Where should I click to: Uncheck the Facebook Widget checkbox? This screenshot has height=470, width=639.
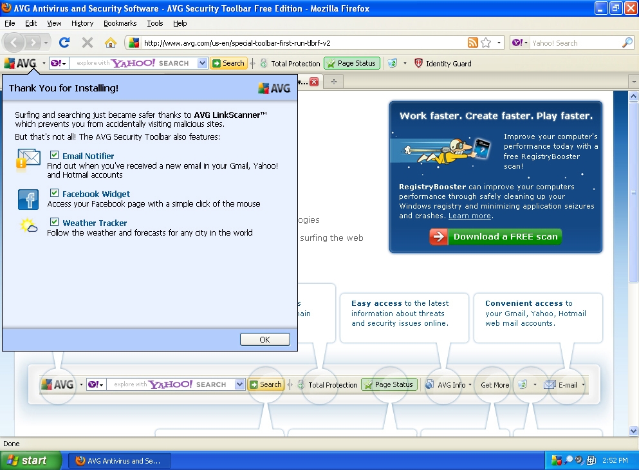tap(54, 193)
